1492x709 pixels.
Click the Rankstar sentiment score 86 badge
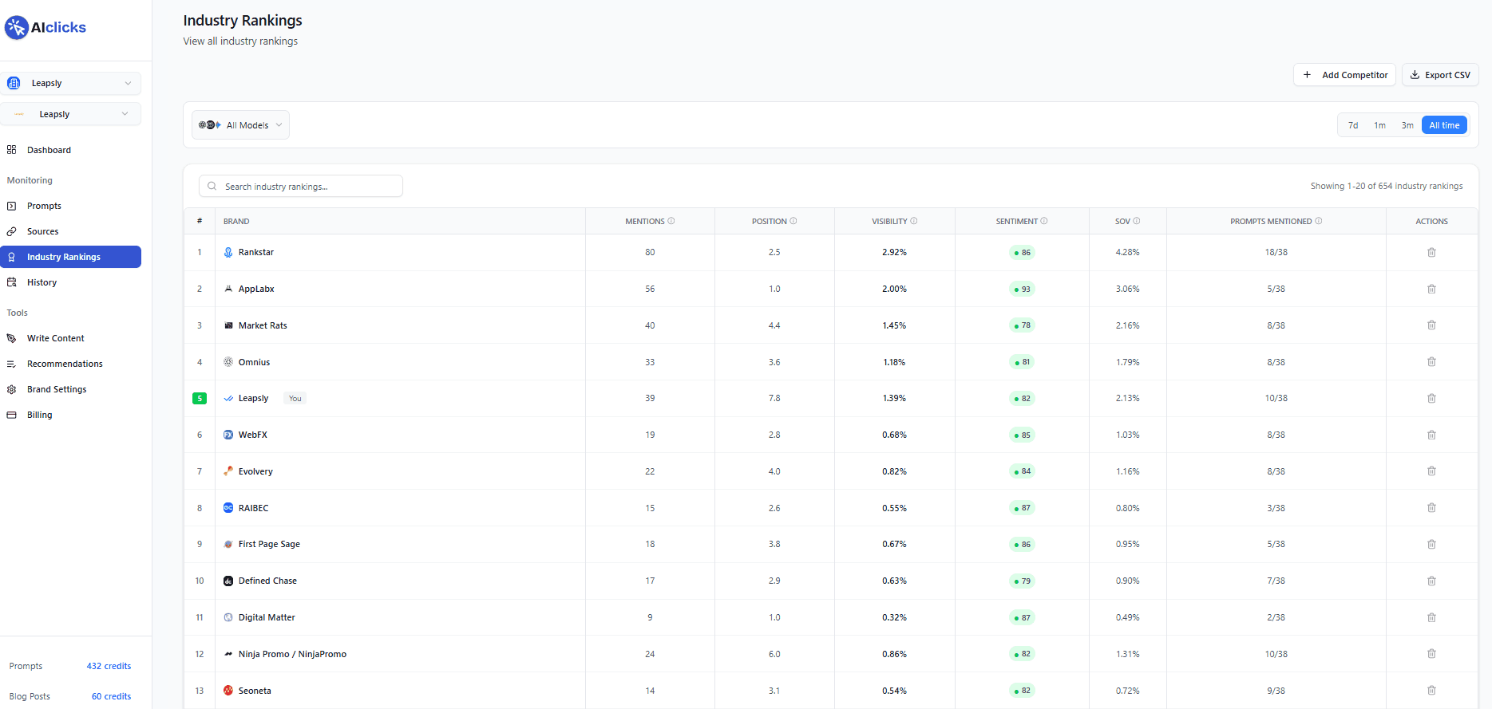tap(1022, 252)
